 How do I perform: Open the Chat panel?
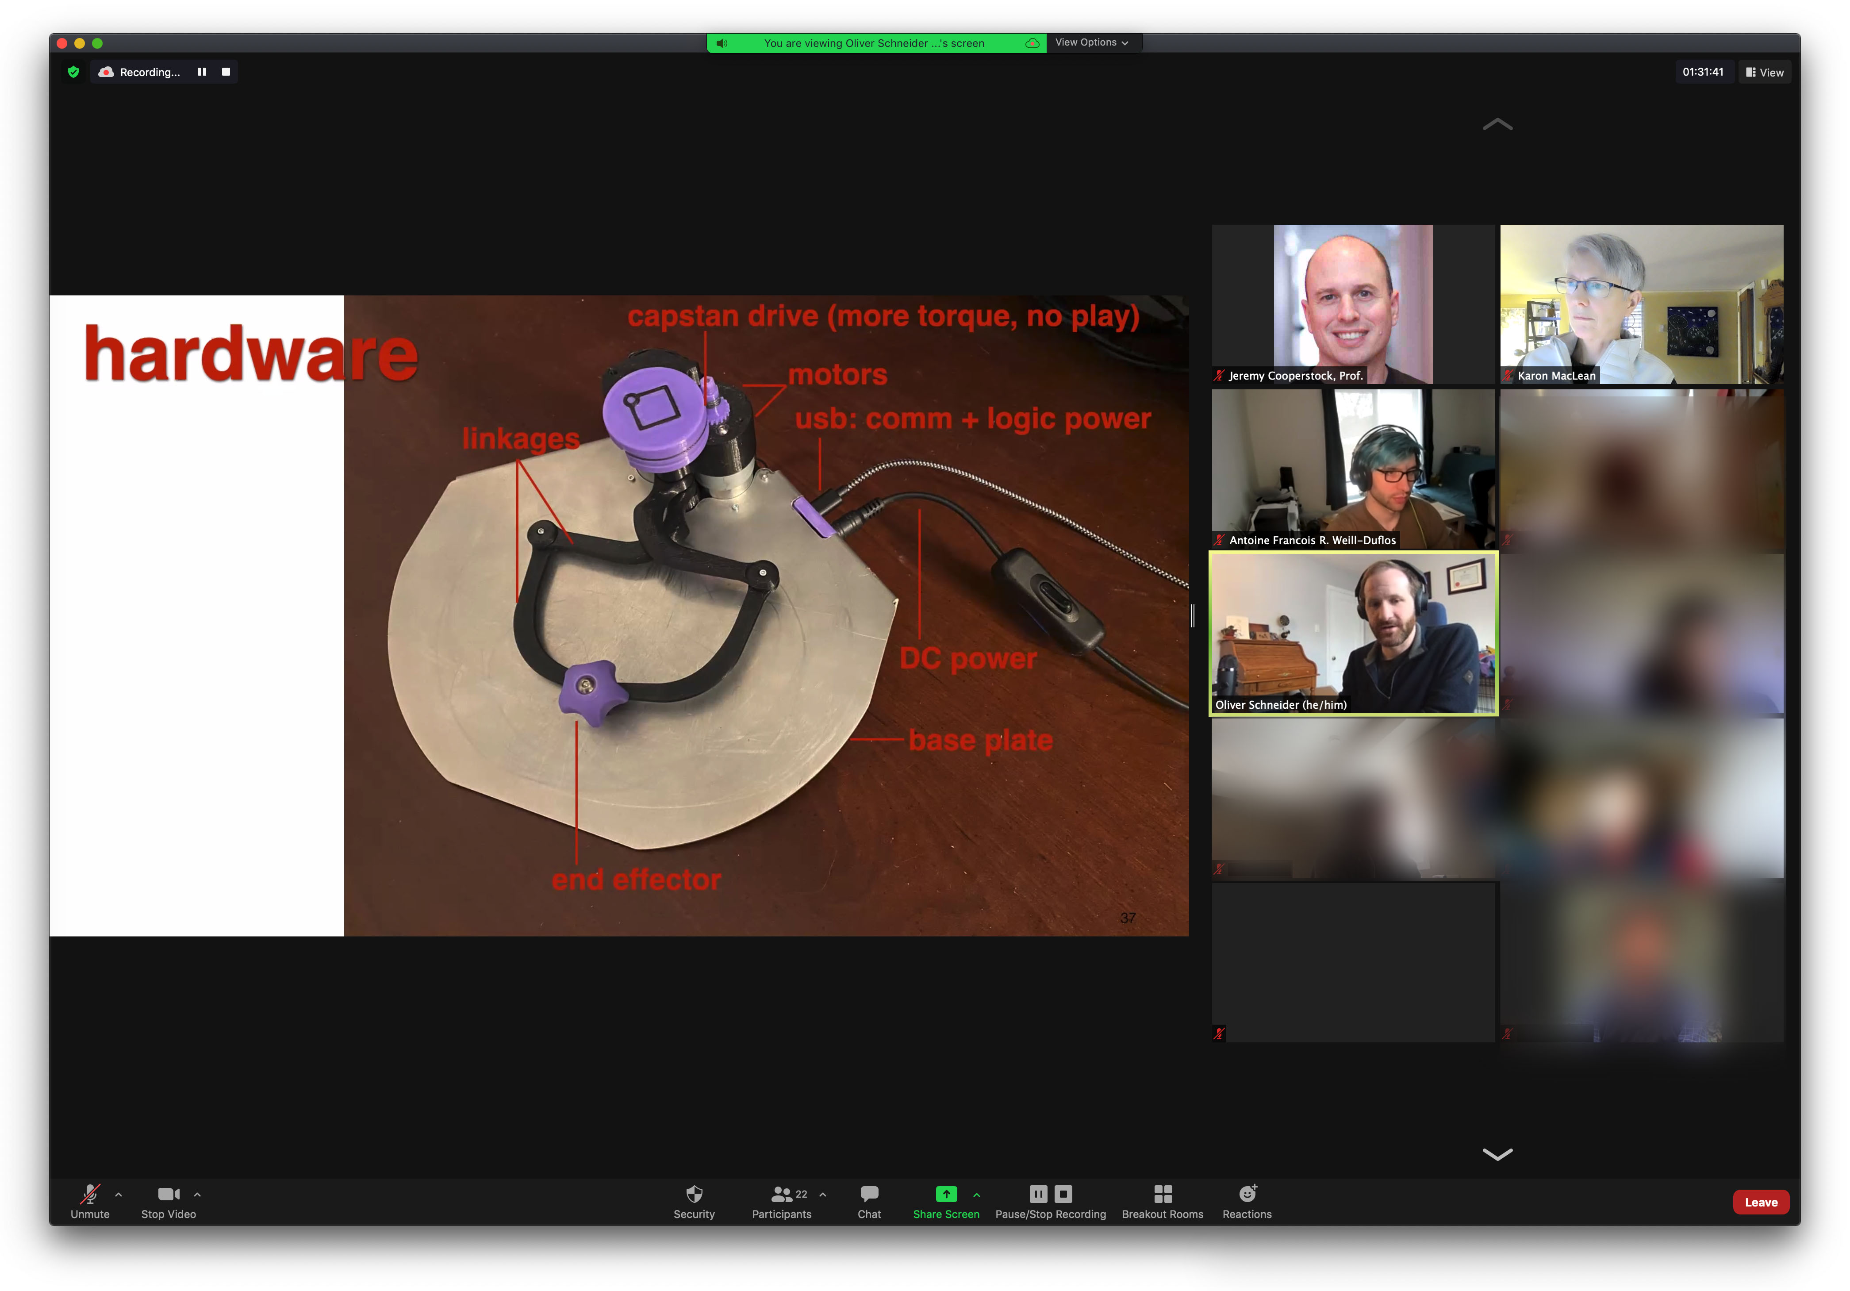869,1201
